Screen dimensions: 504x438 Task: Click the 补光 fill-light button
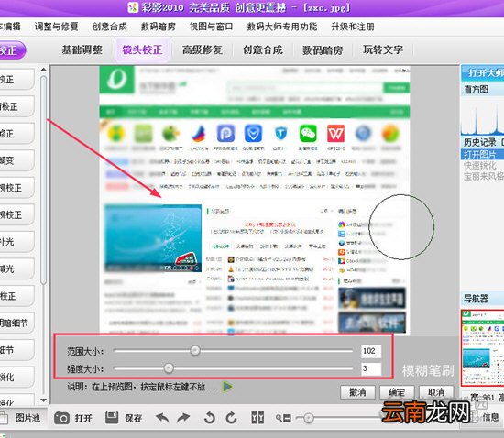(x=16, y=241)
